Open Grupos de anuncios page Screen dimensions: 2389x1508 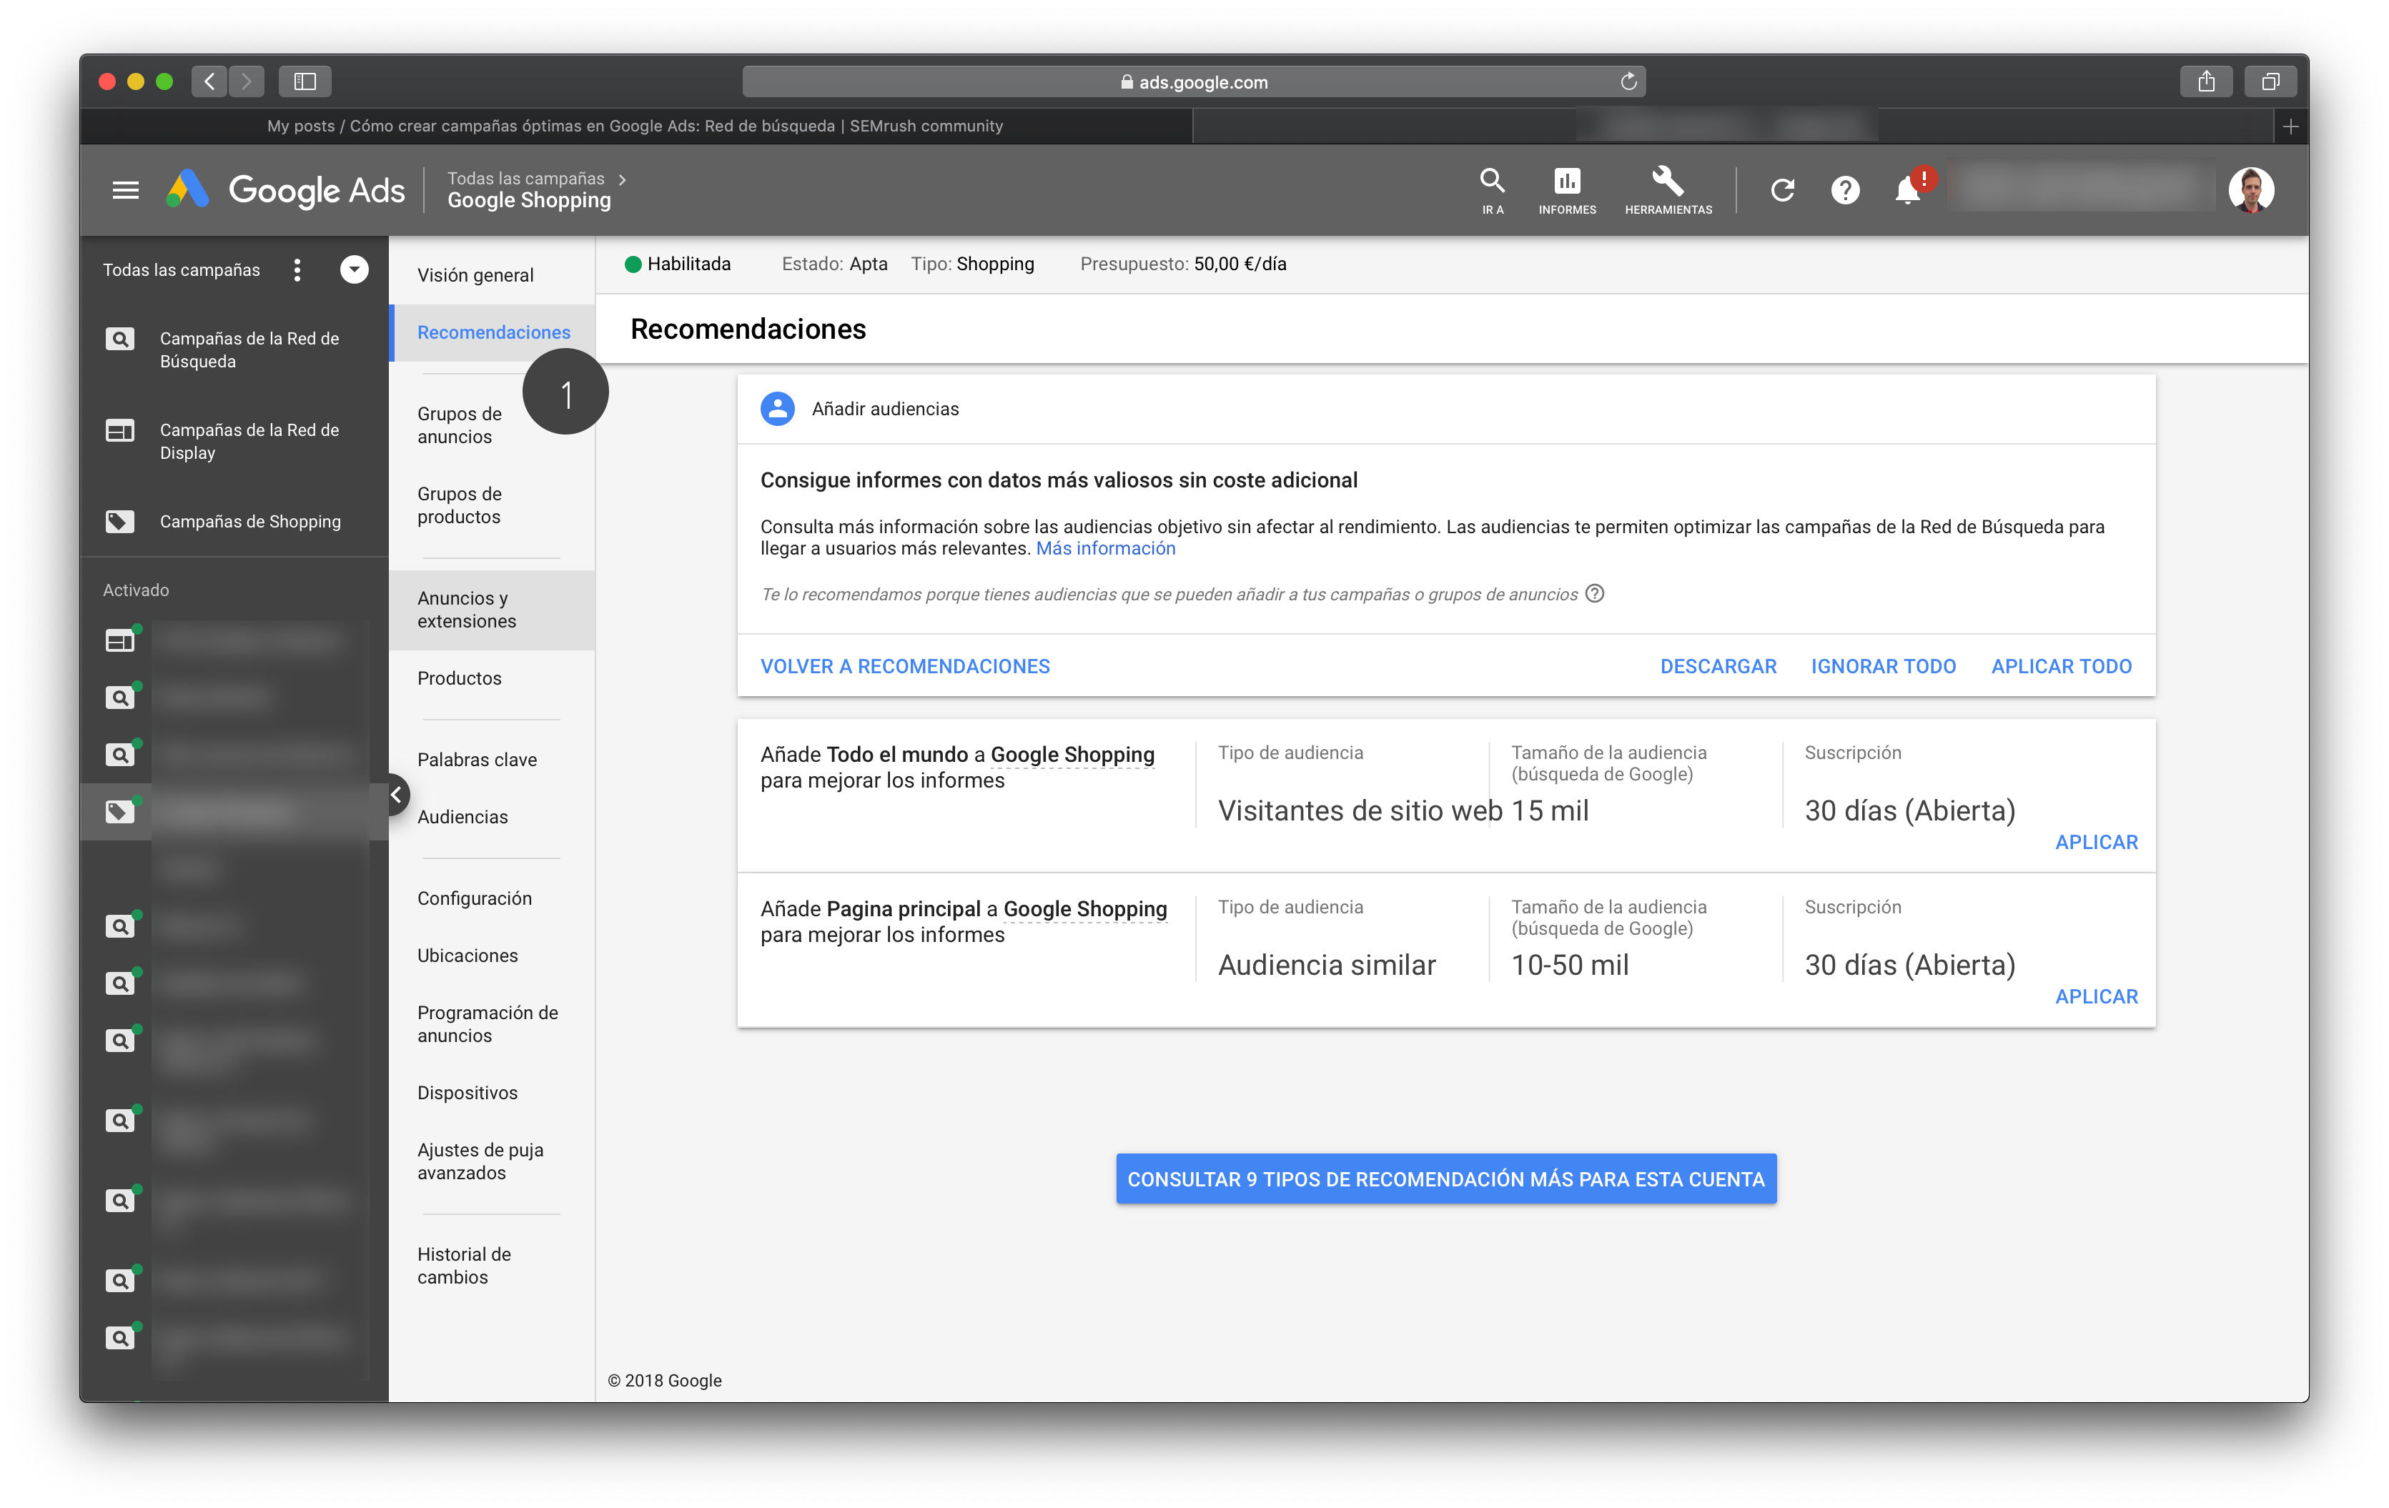(x=460, y=425)
